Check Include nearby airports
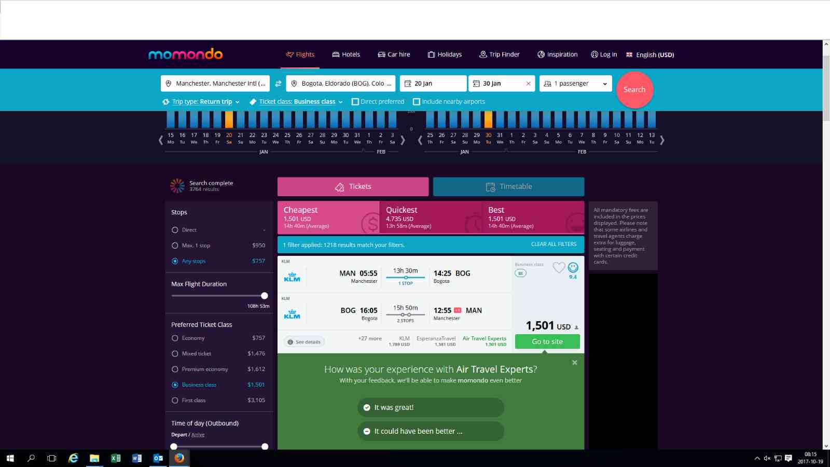The height and width of the screenshot is (467, 830). 417,102
